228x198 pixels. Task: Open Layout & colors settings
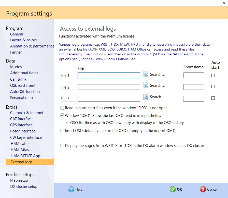click(x=23, y=40)
